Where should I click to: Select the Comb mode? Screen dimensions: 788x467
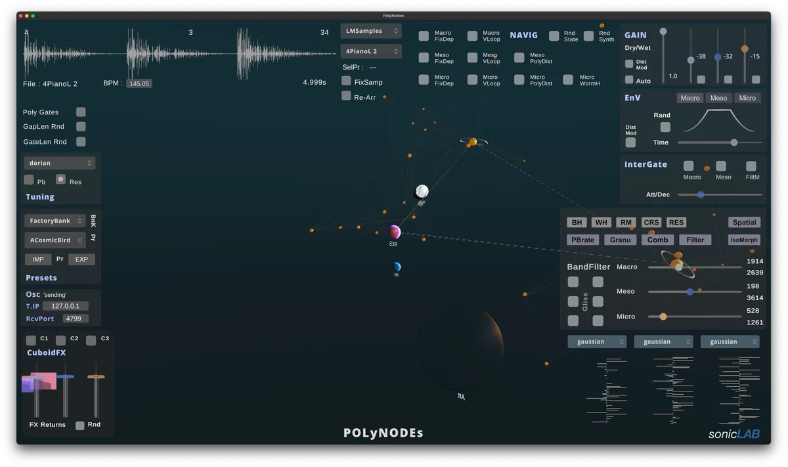click(x=657, y=240)
